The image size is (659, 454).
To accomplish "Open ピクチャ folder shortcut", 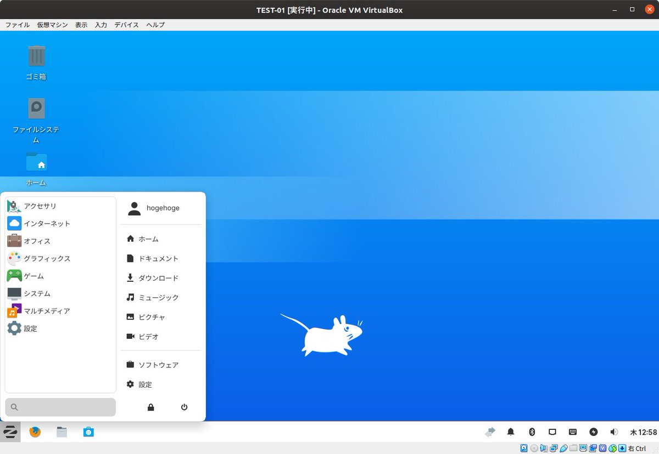I will pos(161,317).
